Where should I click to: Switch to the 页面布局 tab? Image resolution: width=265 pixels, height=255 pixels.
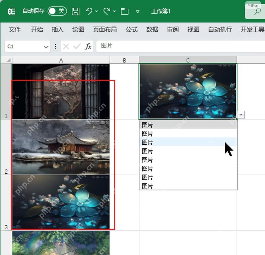click(x=105, y=29)
